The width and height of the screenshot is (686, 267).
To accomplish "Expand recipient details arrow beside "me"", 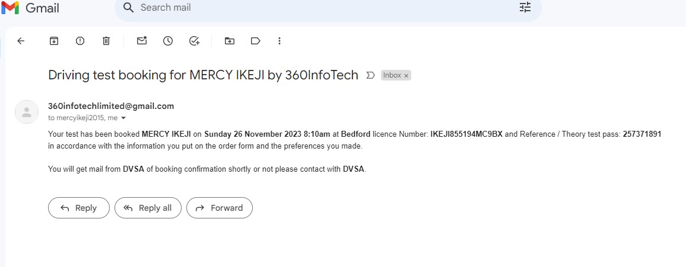I will (x=123, y=118).
